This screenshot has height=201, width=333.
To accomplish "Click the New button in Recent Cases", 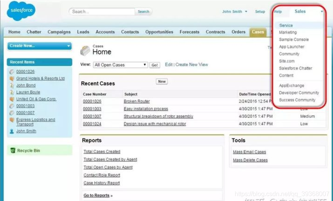I will click(x=162, y=81).
